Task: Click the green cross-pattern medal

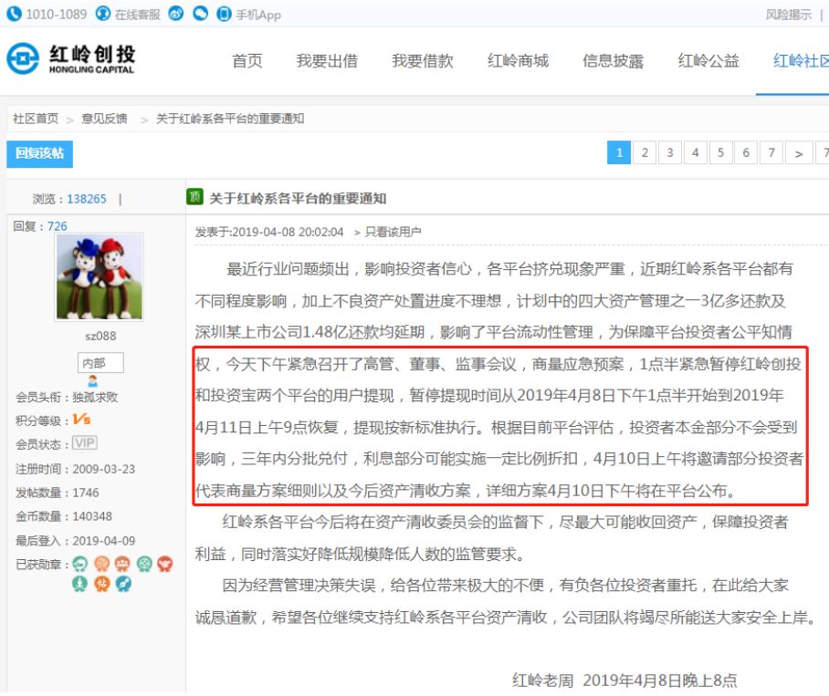Action: pos(144,564)
